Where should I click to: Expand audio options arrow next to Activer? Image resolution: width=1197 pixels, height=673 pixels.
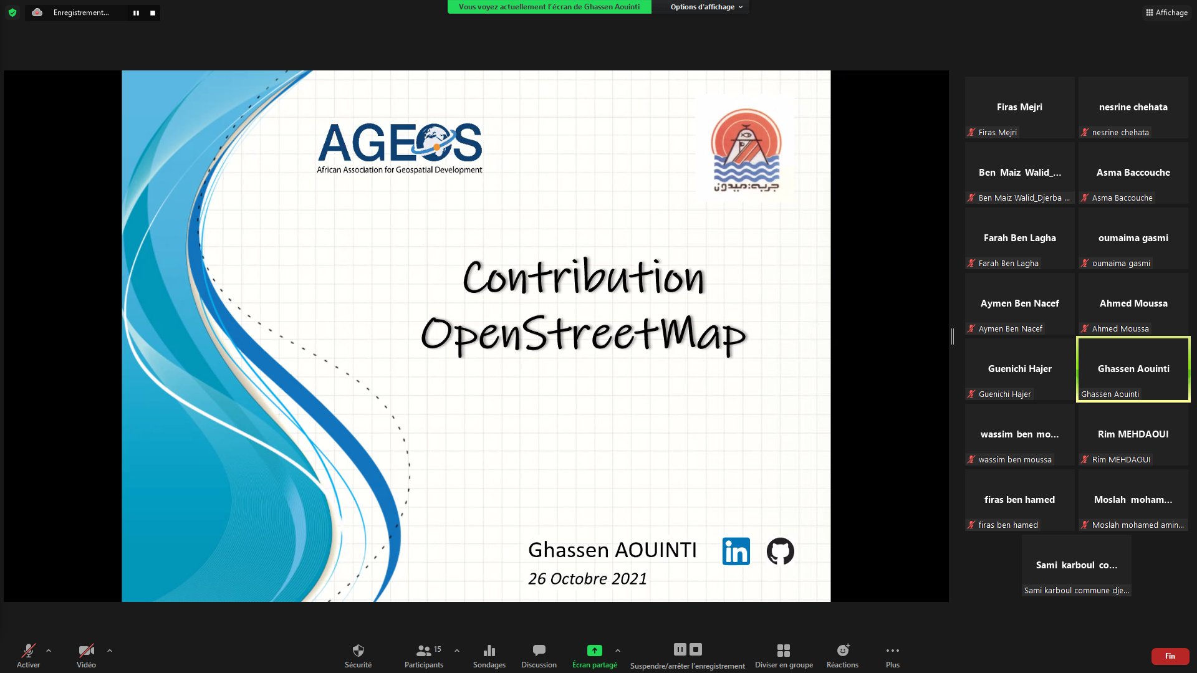tap(49, 651)
